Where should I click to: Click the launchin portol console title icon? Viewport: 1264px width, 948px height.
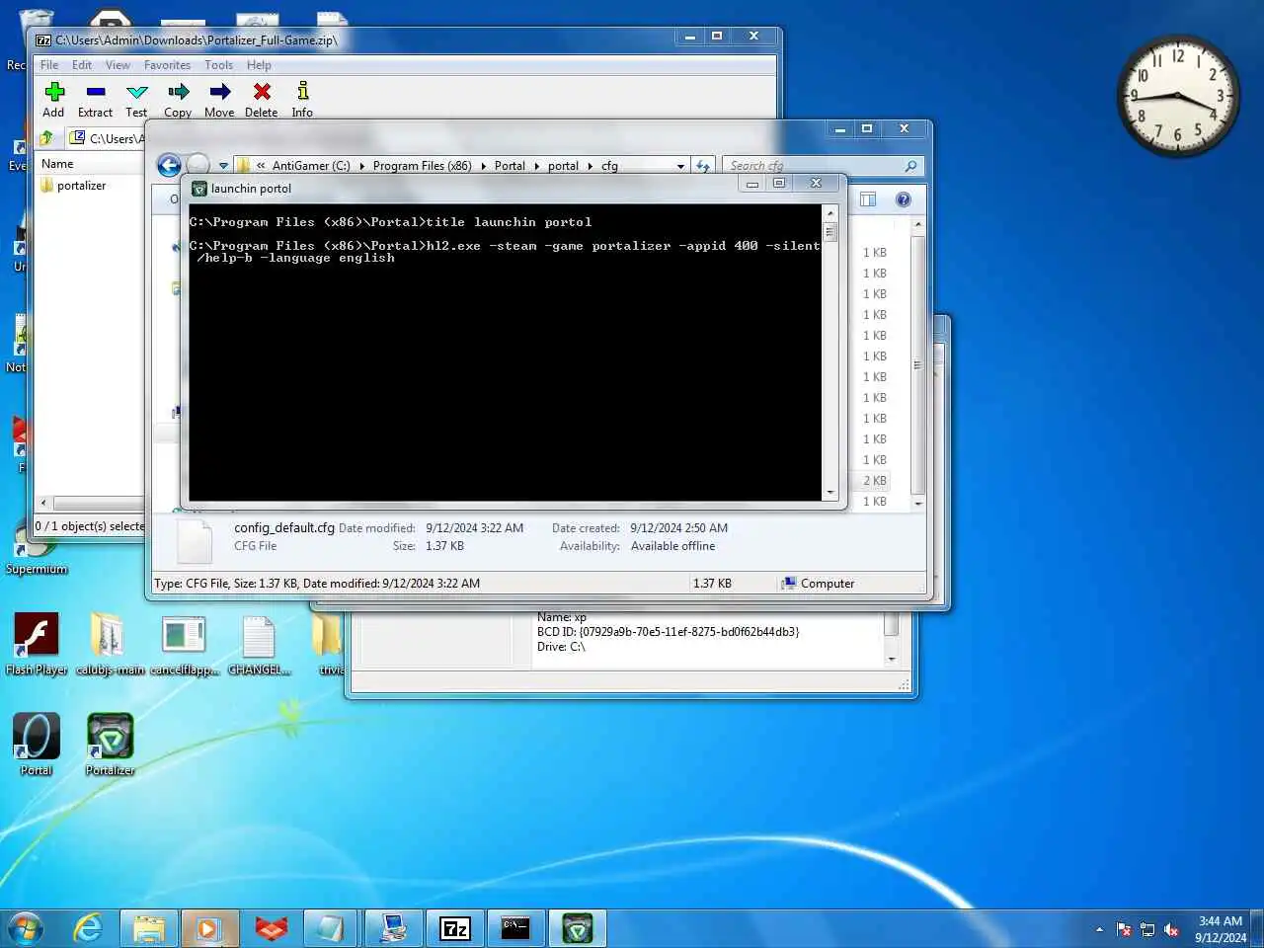coord(199,189)
